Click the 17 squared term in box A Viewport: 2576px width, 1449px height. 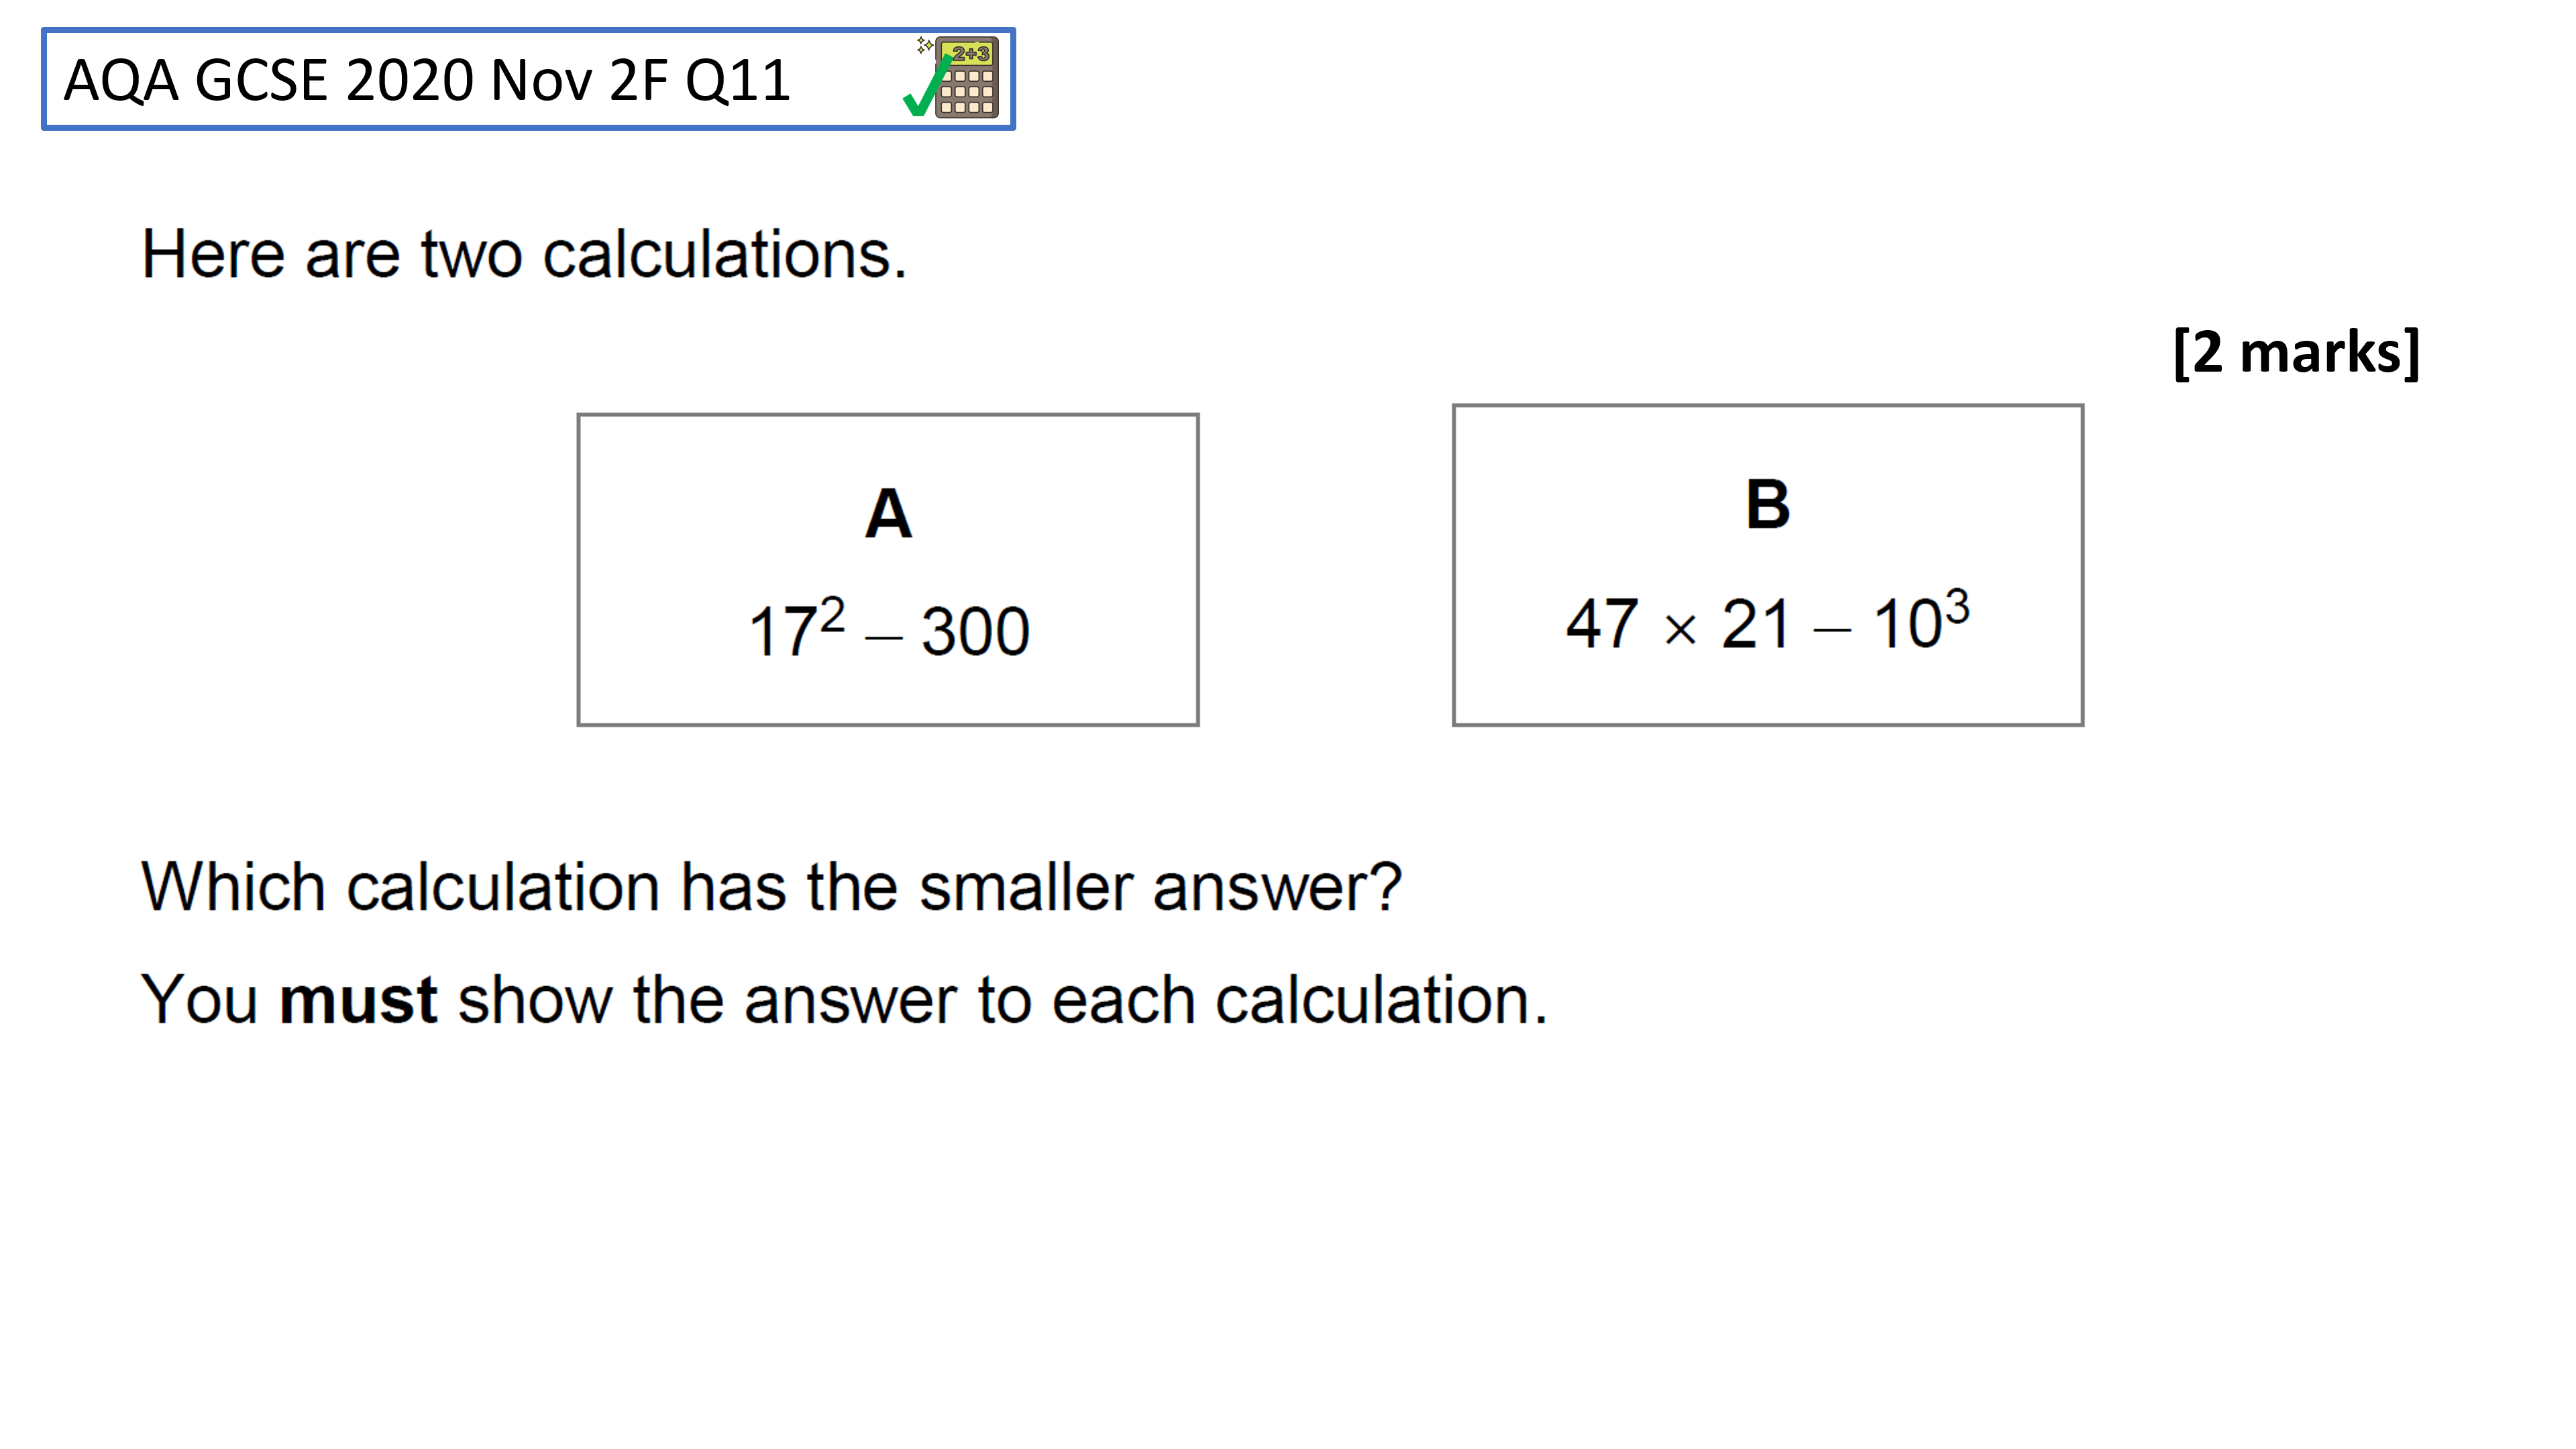click(x=797, y=628)
